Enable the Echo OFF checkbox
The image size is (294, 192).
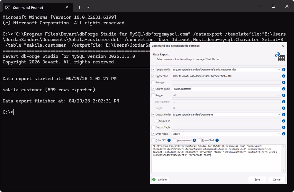(153, 140)
